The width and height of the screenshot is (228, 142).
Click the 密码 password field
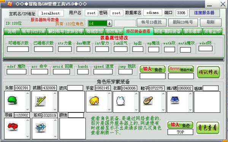[117, 13]
